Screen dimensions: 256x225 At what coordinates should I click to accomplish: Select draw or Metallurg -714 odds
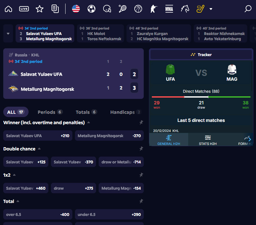pyautogui.click(x=121, y=162)
